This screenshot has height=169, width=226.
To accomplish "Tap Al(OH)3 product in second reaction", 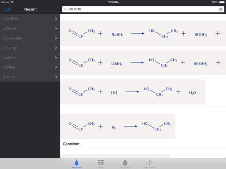I will 201,63.
